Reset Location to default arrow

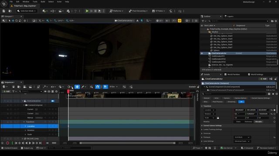(272, 110)
